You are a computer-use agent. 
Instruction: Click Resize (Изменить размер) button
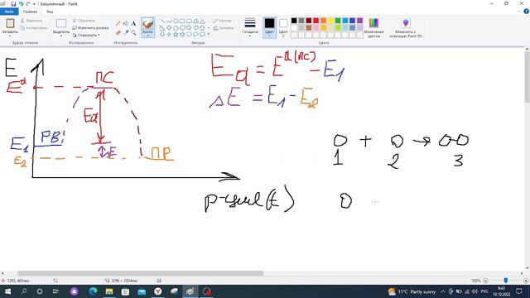[x=90, y=28]
